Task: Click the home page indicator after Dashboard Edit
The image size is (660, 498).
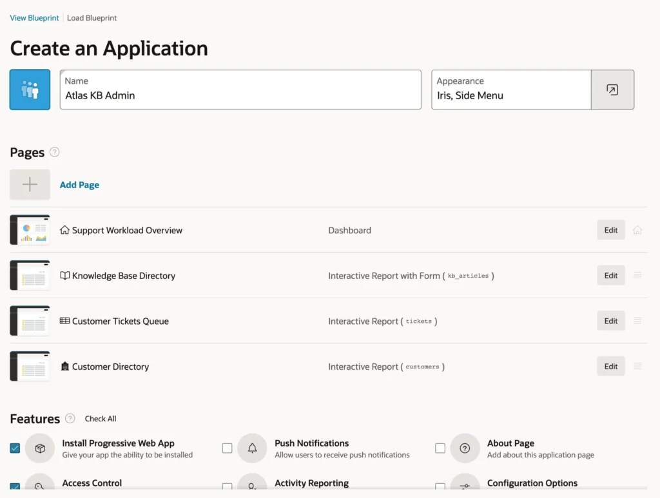Action: pyautogui.click(x=637, y=230)
